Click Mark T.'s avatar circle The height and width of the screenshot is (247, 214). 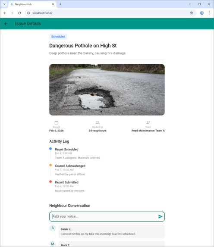coord(53,244)
